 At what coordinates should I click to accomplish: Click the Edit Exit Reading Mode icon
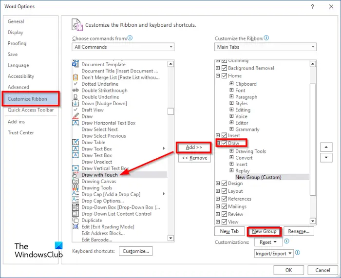(75, 226)
